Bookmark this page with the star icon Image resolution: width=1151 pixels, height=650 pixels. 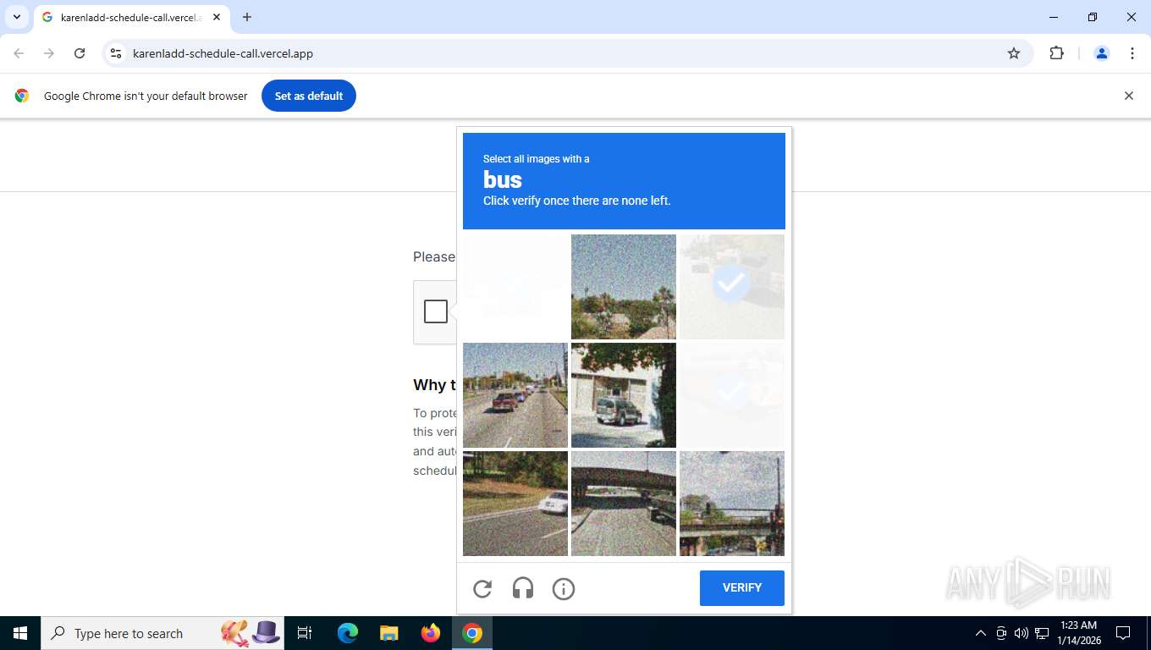pos(1014,53)
